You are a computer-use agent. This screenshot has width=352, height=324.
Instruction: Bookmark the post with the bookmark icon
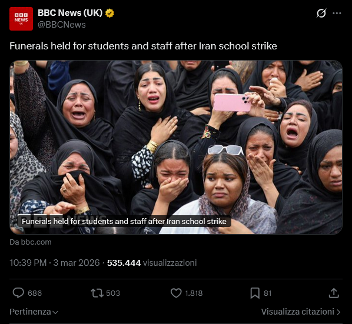pos(255,293)
